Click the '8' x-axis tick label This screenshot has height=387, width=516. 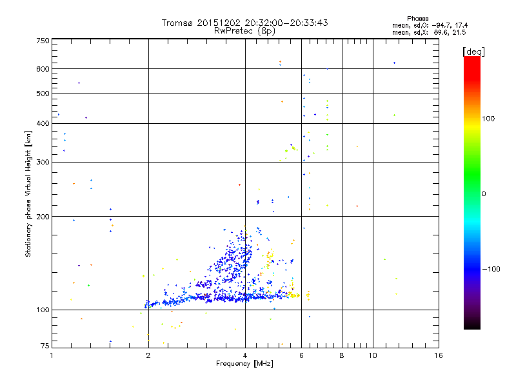[x=342, y=355]
